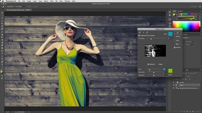
Task: Select the Eyedropper tool in toolbar
Action: [2, 26]
